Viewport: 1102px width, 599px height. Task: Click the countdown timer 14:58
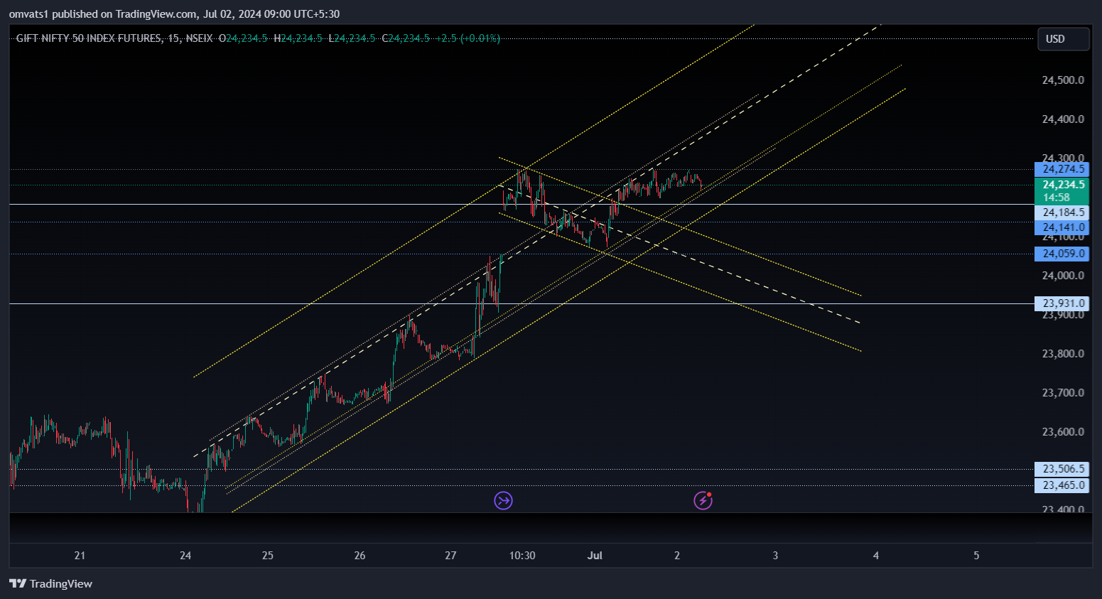pyautogui.click(x=1057, y=198)
